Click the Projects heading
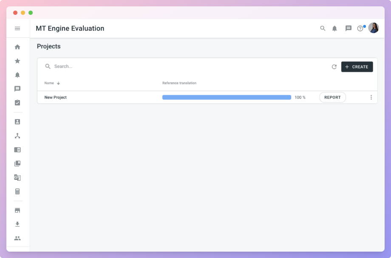 48,46
